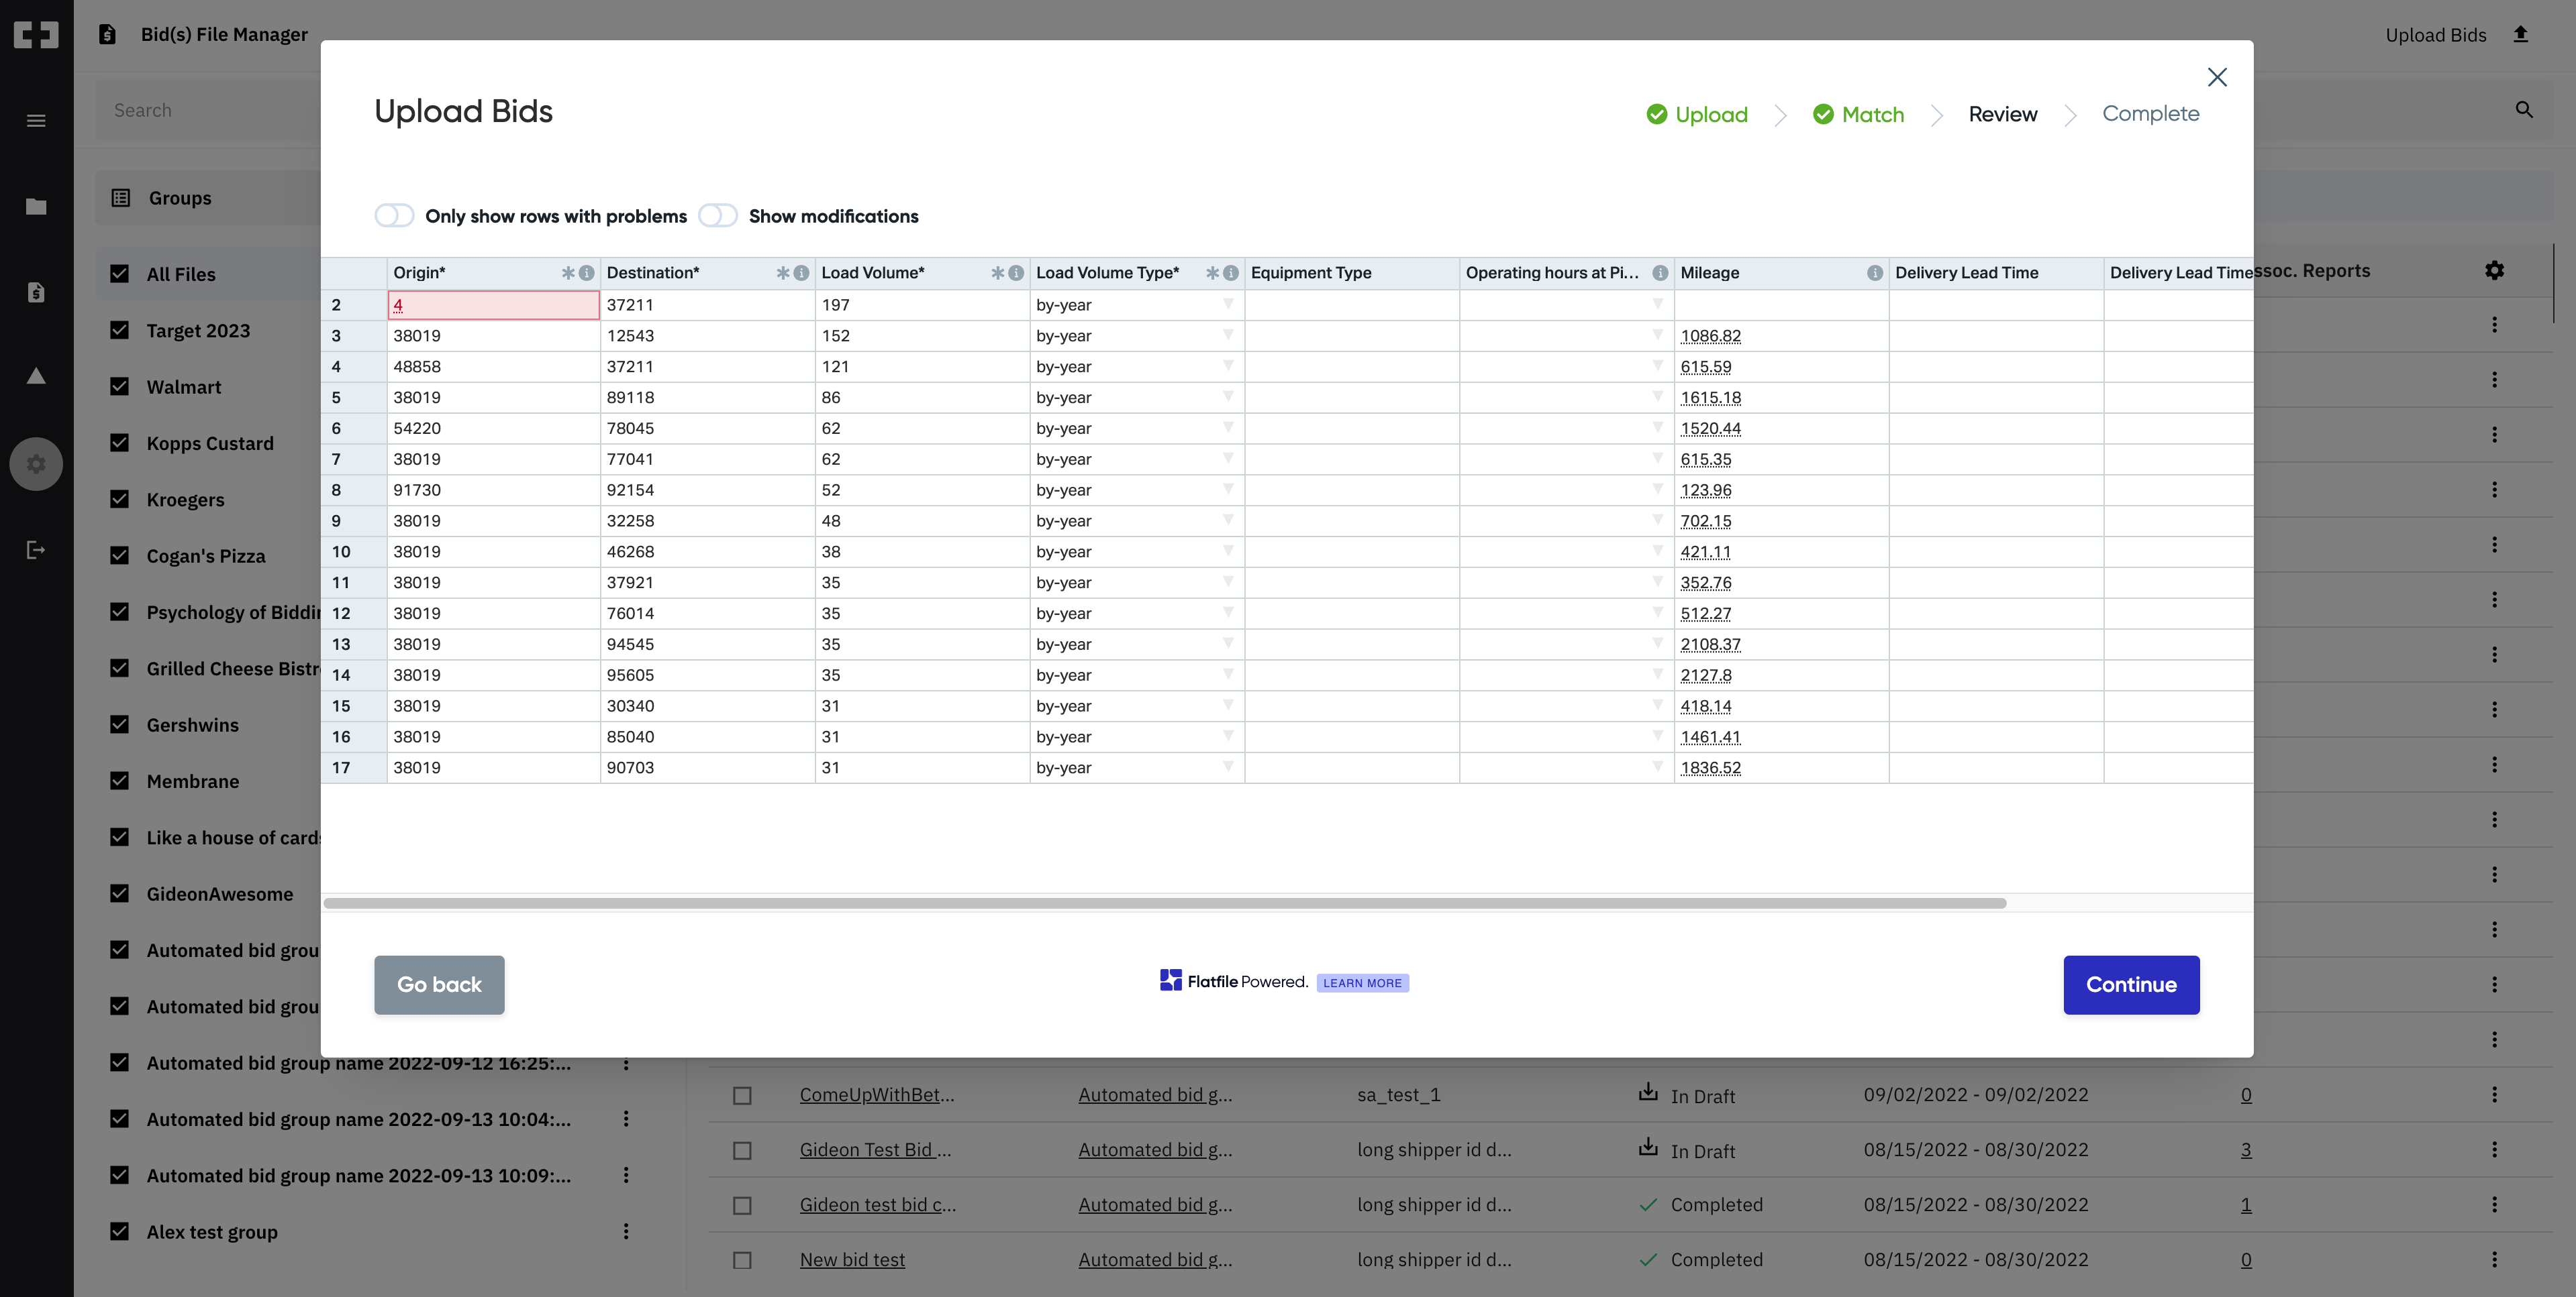Screen dimensions: 2576x1297
Task: Open the gear icon above the reports table
Action: pyautogui.click(x=2495, y=270)
